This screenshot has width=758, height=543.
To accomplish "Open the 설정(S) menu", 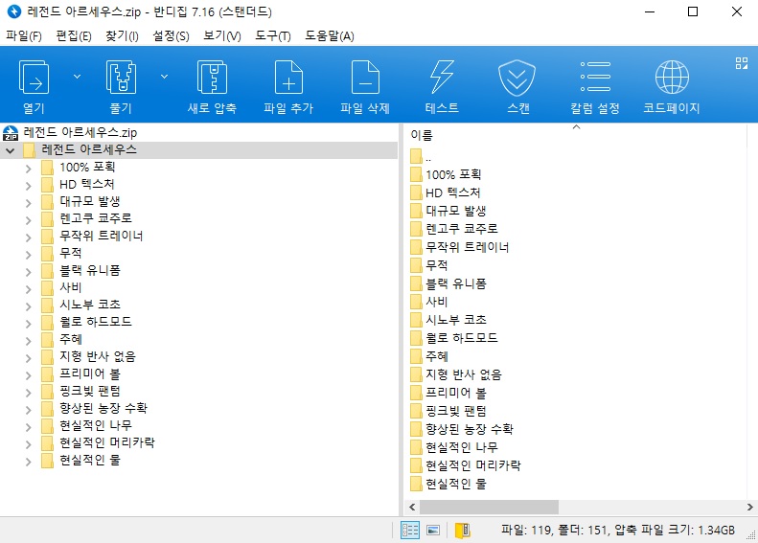I will [171, 35].
